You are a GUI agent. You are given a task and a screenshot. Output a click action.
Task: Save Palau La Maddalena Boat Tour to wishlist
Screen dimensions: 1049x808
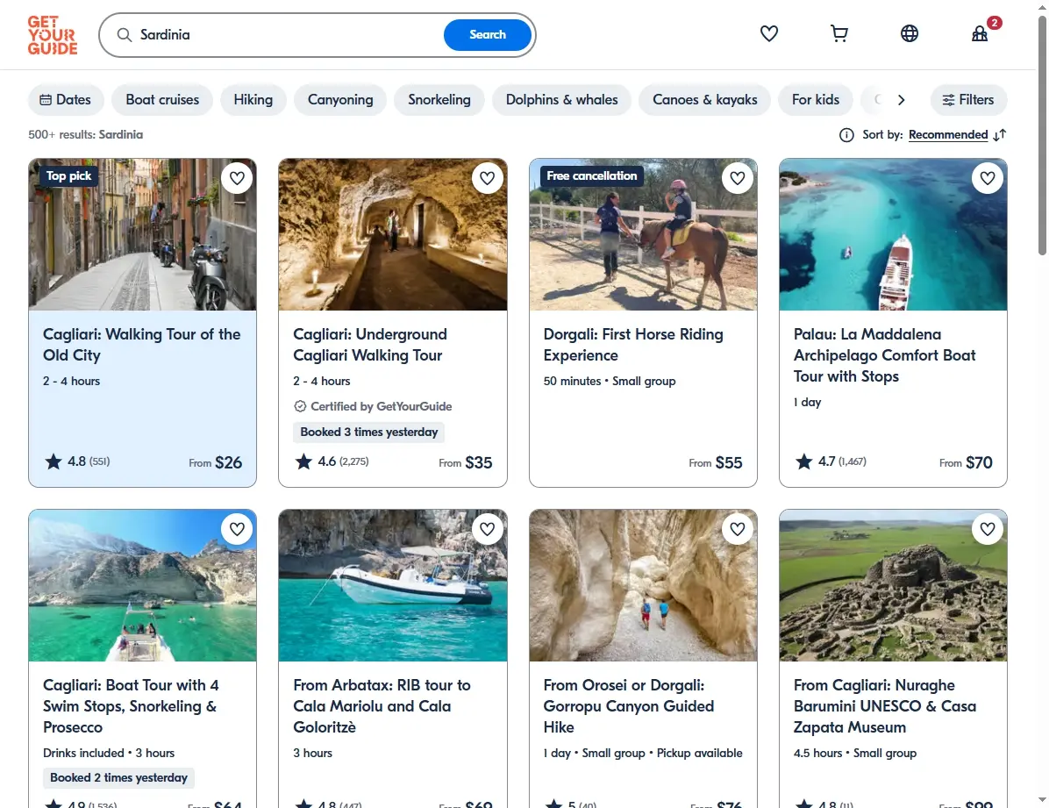pos(988,178)
